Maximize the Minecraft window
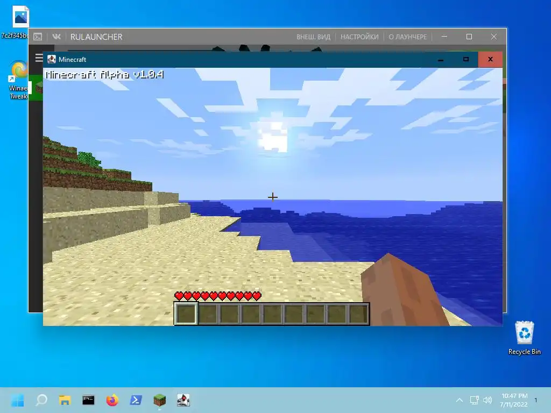 (466, 59)
